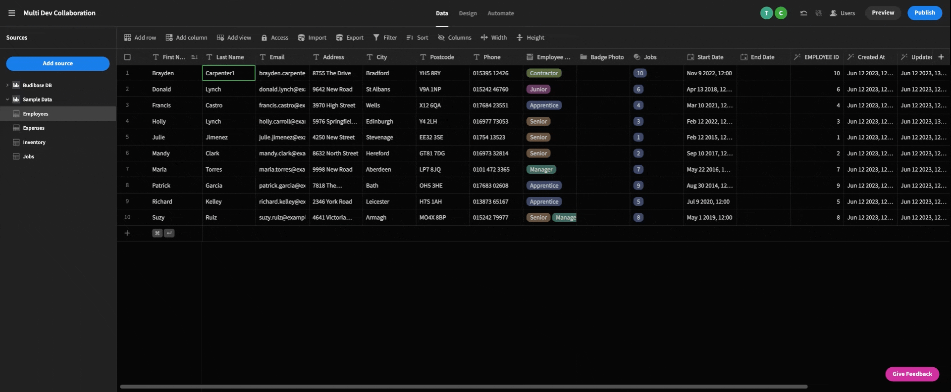Viewport: 951px width, 392px height.
Task: Click the Add row toolbar icon
Action: (127, 38)
